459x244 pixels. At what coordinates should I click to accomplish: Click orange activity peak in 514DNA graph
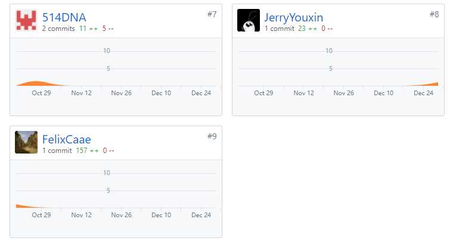pyautogui.click(x=36, y=83)
